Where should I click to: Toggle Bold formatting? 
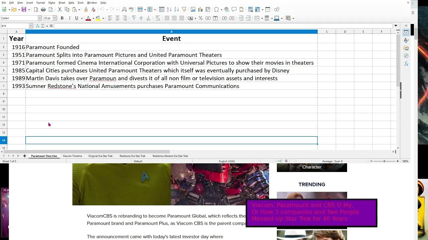click(x=62, y=18)
